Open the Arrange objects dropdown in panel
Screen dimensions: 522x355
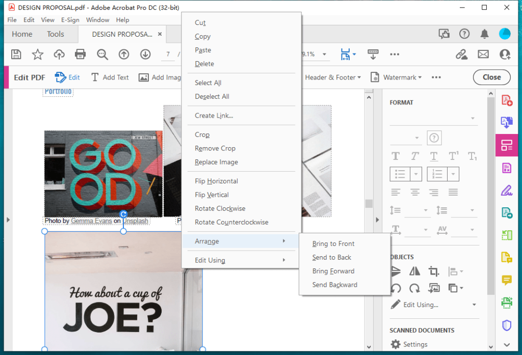tap(455, 288)
